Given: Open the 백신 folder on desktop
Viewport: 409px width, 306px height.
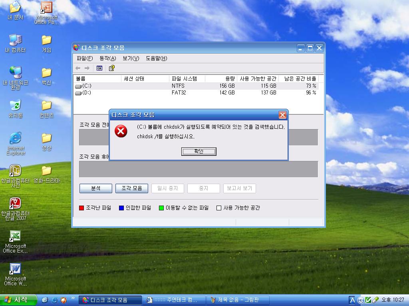Looking at the screenshot, I should pos(46,76).
